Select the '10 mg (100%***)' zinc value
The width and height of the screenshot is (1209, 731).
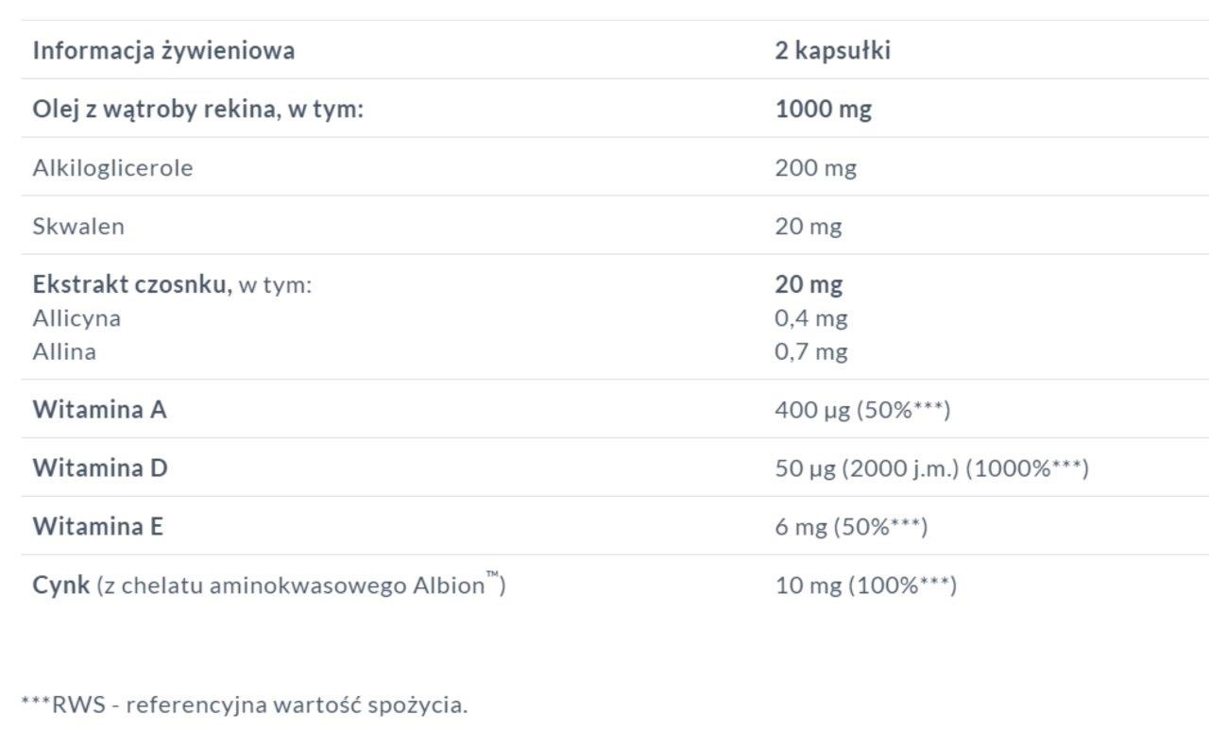point(866,586)
